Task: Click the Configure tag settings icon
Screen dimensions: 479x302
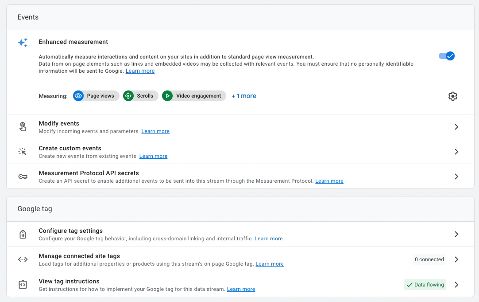Action: click(23, 234)
